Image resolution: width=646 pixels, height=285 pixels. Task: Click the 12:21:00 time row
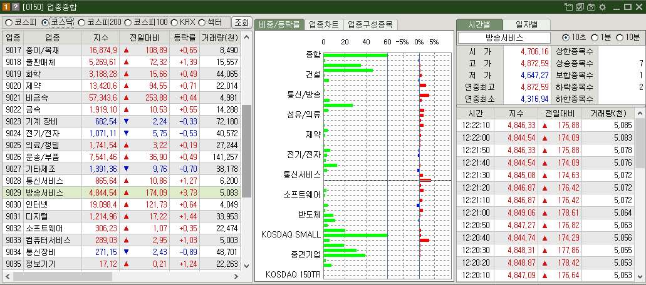546,212
